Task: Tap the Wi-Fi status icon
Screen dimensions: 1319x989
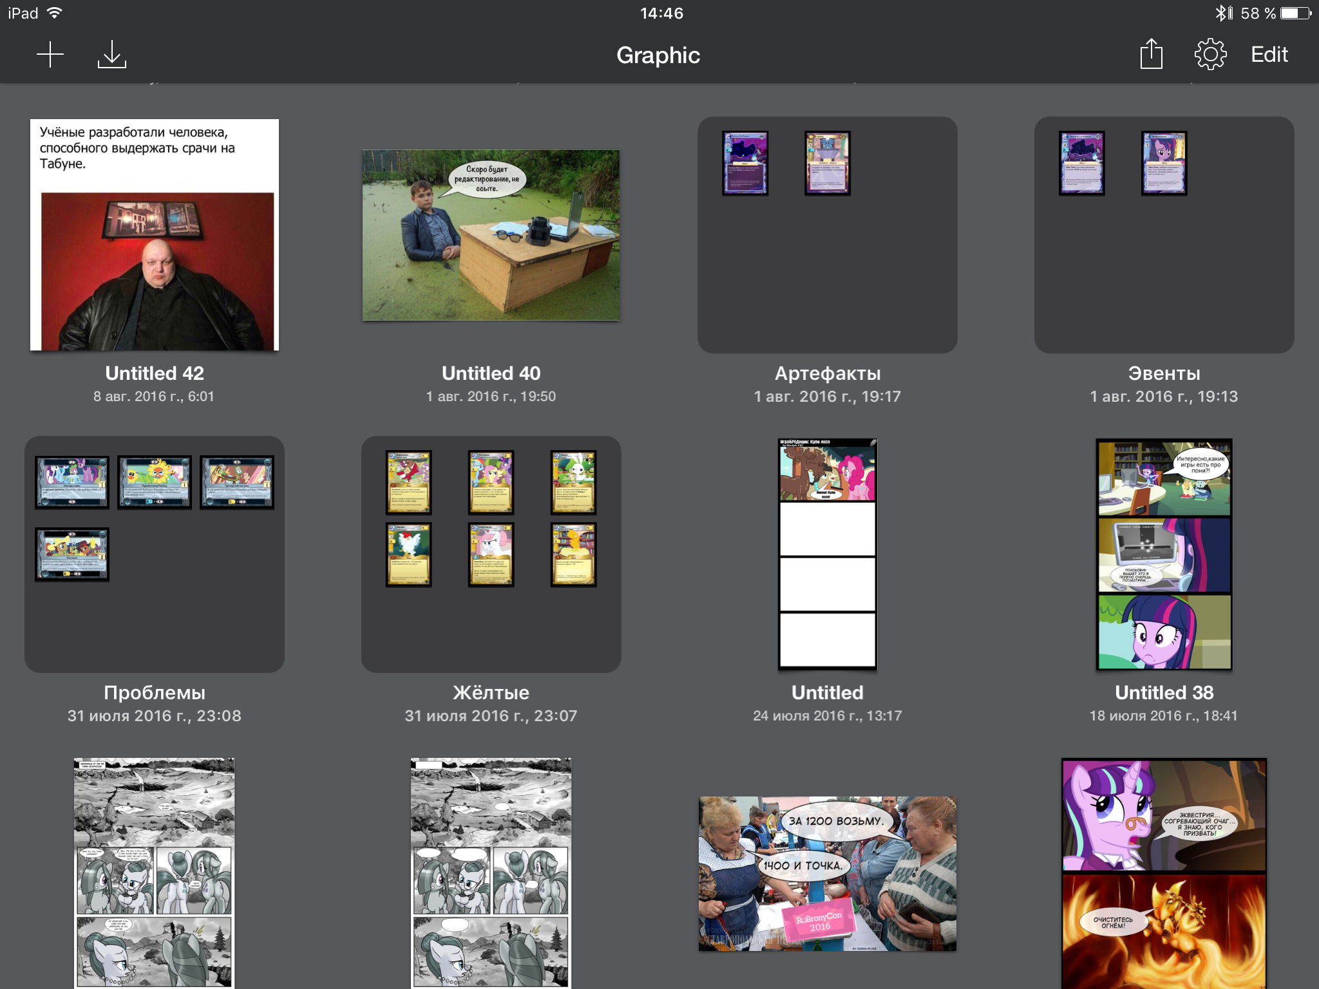Action: pyautogui.click(x=55, y=13)
